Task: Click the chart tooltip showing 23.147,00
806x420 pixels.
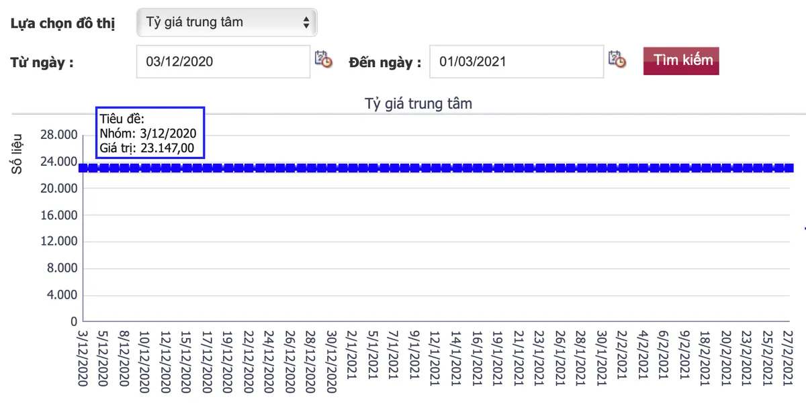Action: [150, 132]
